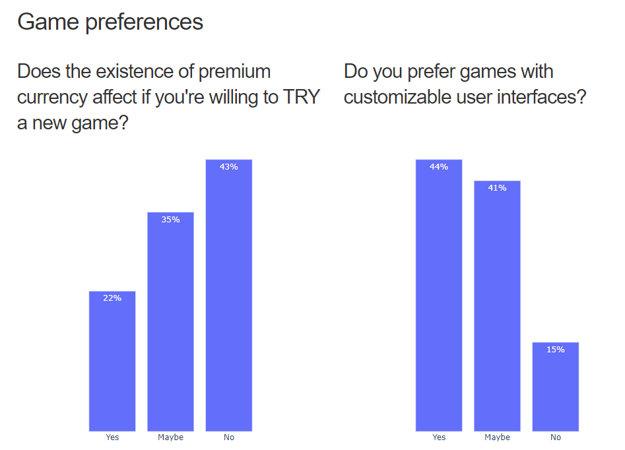Click the customizable user interfaces question title

pos(465,84)
